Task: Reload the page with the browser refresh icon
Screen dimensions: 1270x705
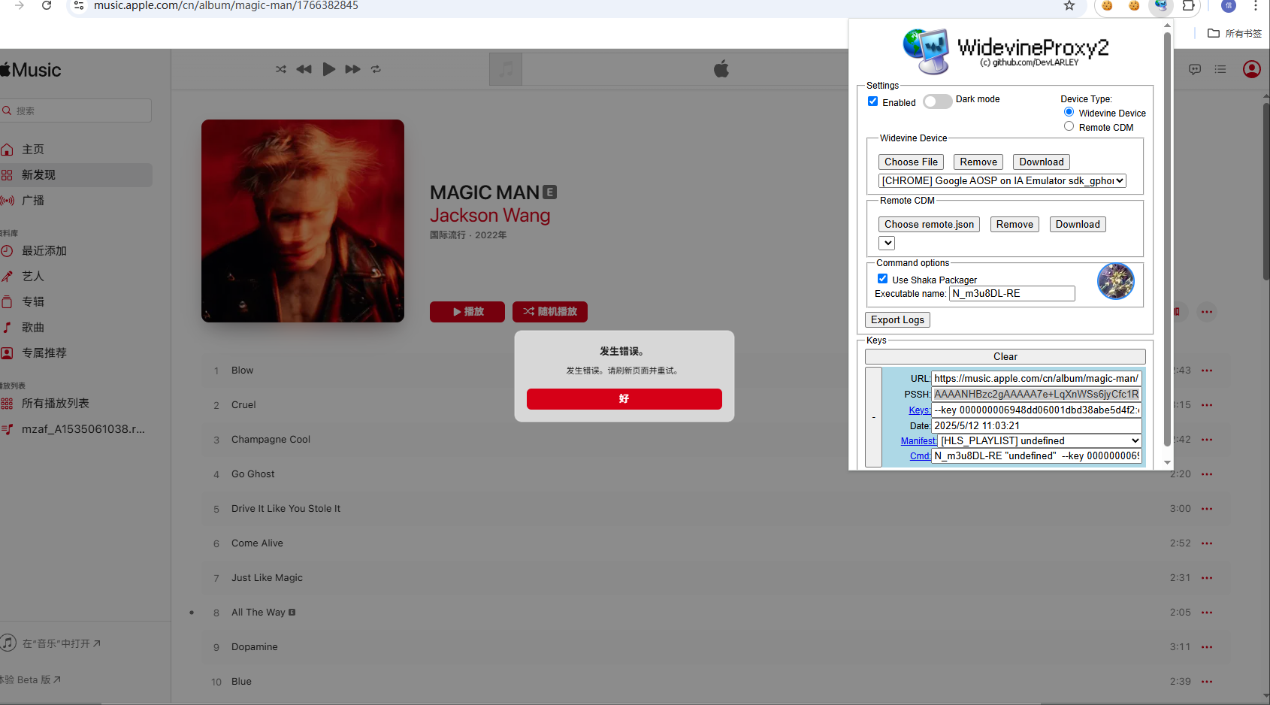Action: point(47,5)
